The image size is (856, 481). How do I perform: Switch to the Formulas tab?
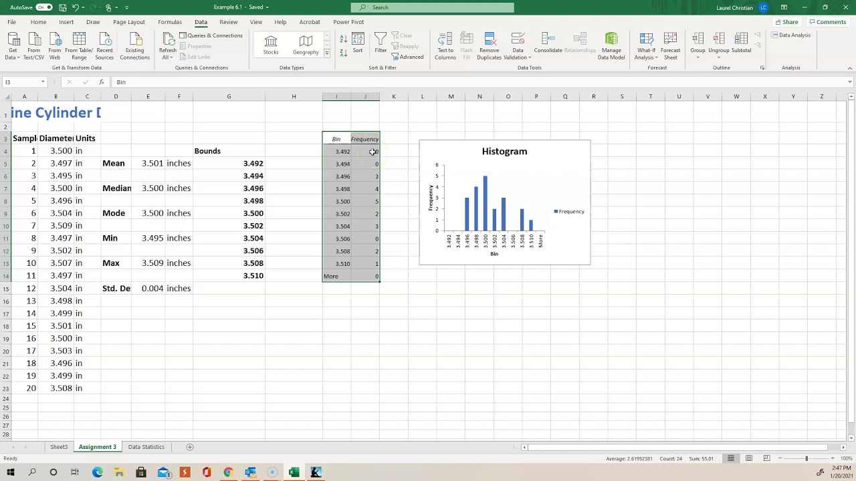[x=170, y=22]
